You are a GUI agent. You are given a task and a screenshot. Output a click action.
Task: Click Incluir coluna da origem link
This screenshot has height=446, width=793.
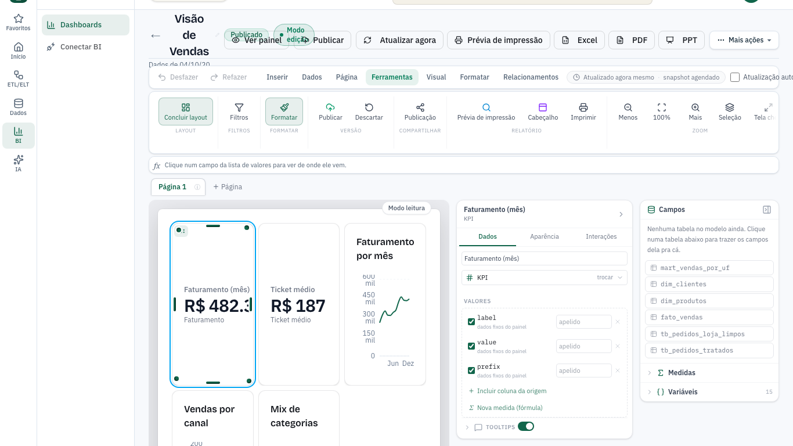pyautogui.click(x=507, y=391)
